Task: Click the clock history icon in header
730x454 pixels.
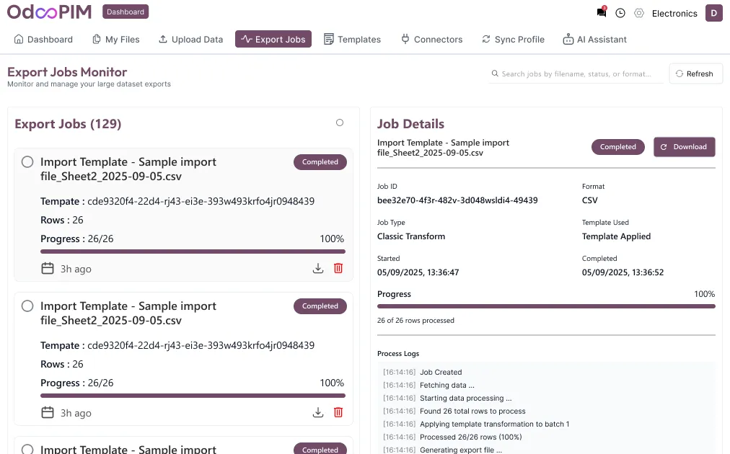Action: click(x=620, y=13)
